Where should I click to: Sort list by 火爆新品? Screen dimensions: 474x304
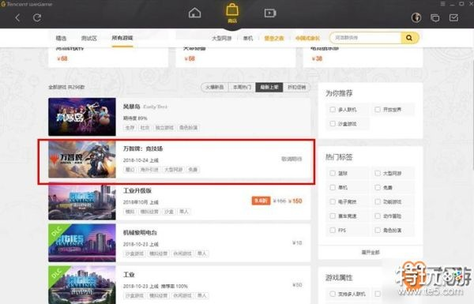(x=215, y=87)
